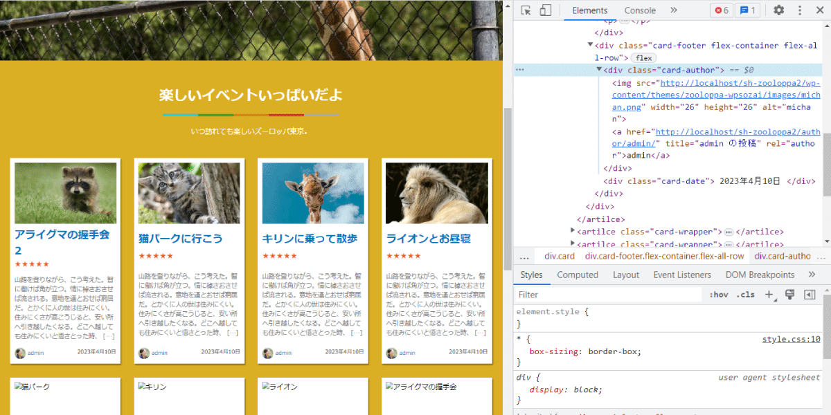831x415 pixels.
Task: Click admin author link on lion card
Action: [406, 353]
